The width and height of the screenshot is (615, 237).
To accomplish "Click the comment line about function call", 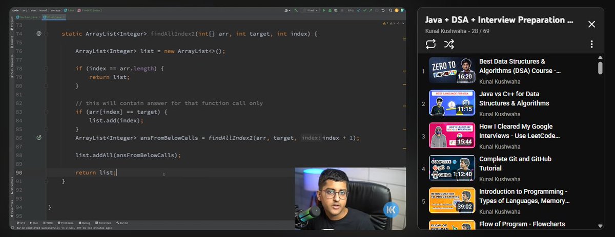I will coord(169,103).
